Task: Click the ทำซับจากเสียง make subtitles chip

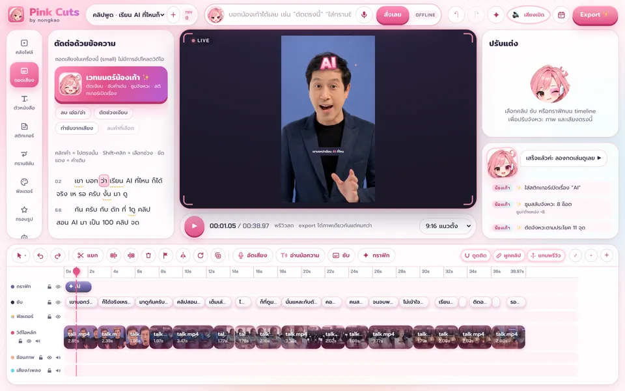Action: 77,128
